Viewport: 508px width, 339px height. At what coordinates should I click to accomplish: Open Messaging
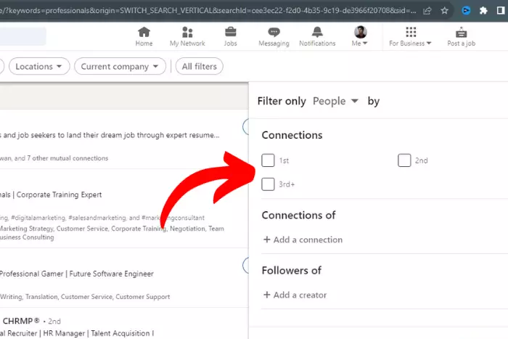[x=274, y=36]
